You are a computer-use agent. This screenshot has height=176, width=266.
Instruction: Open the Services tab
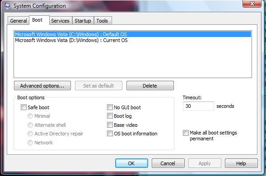coord(61,21)
